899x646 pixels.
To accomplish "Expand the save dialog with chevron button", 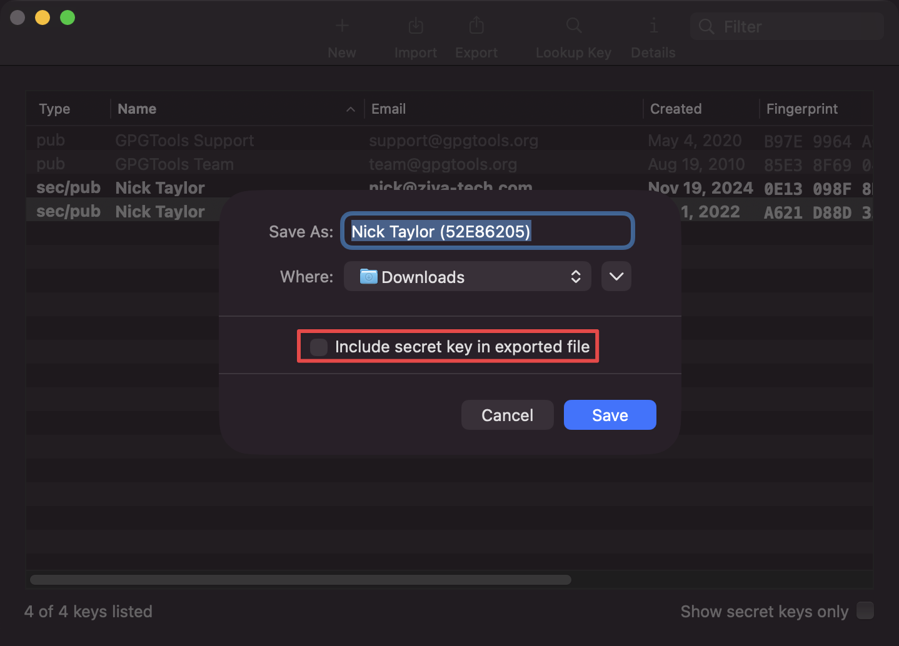I will click(x=616, y=276).
